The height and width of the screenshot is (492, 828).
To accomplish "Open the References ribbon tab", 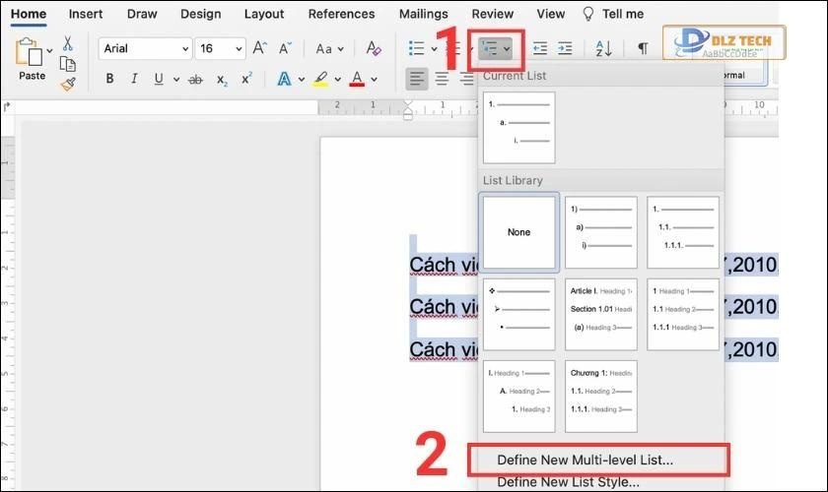I will [341, 14].
